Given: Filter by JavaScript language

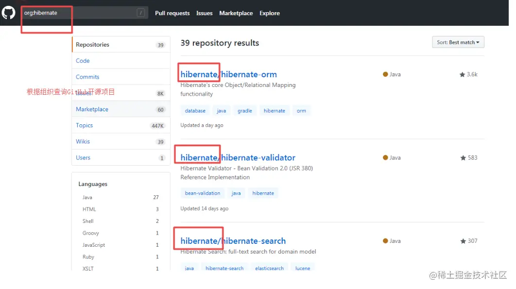Looking at the screenshot, I should click(x=120, y=245).
